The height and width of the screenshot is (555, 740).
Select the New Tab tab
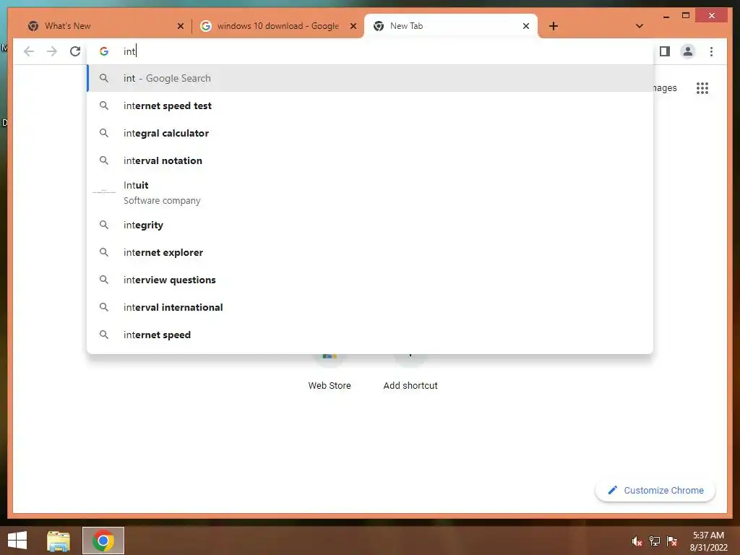pos(451,26)
